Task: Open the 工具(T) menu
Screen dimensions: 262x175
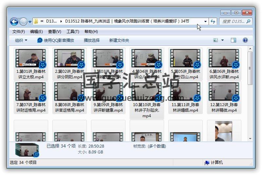Action: [73, 32]
